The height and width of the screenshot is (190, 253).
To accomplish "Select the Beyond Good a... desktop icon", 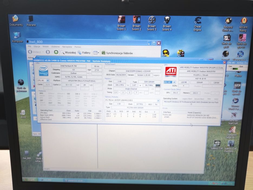I will (x=228, y=24).
